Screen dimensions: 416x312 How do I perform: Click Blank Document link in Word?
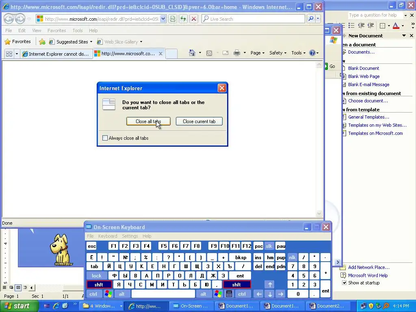(364, 68)
